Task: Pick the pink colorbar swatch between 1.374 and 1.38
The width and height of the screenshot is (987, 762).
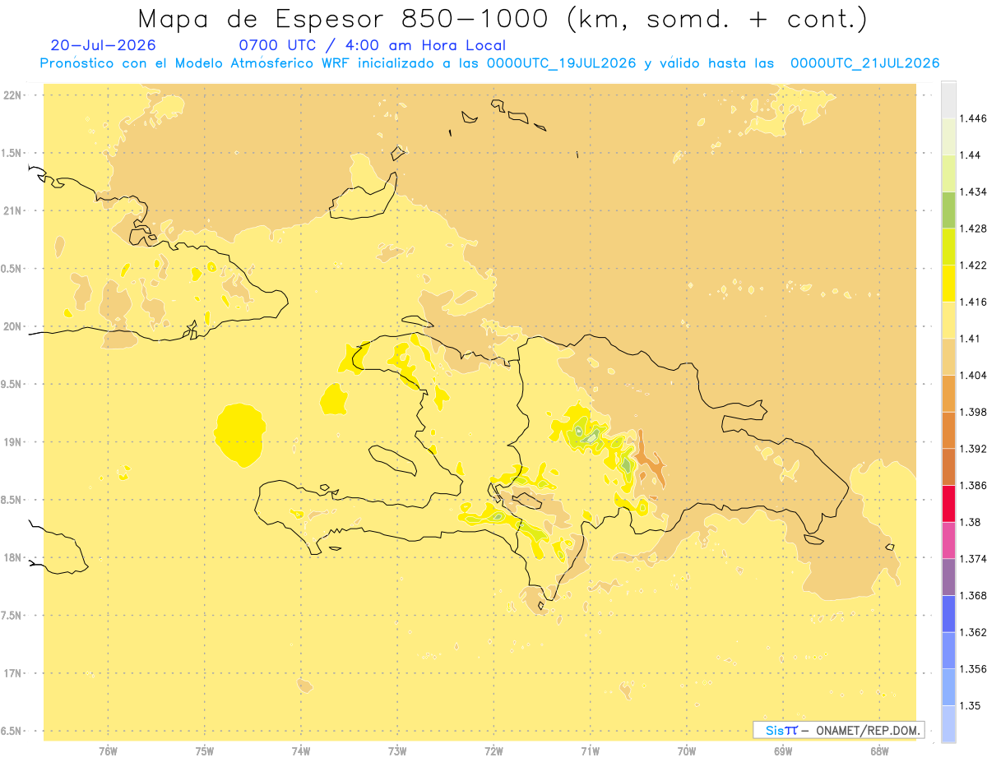Action: (x=948, y=540)
